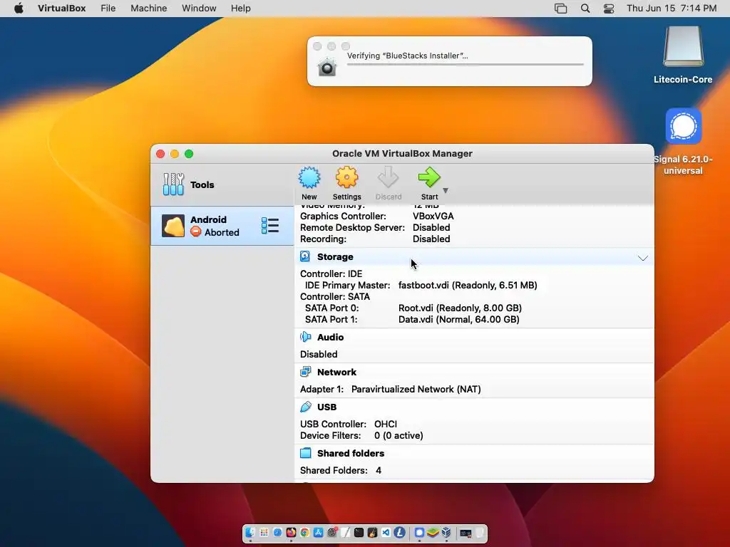730x547 pixels.
Task: Click the Network section icon
Action: [x=305, y=372]
